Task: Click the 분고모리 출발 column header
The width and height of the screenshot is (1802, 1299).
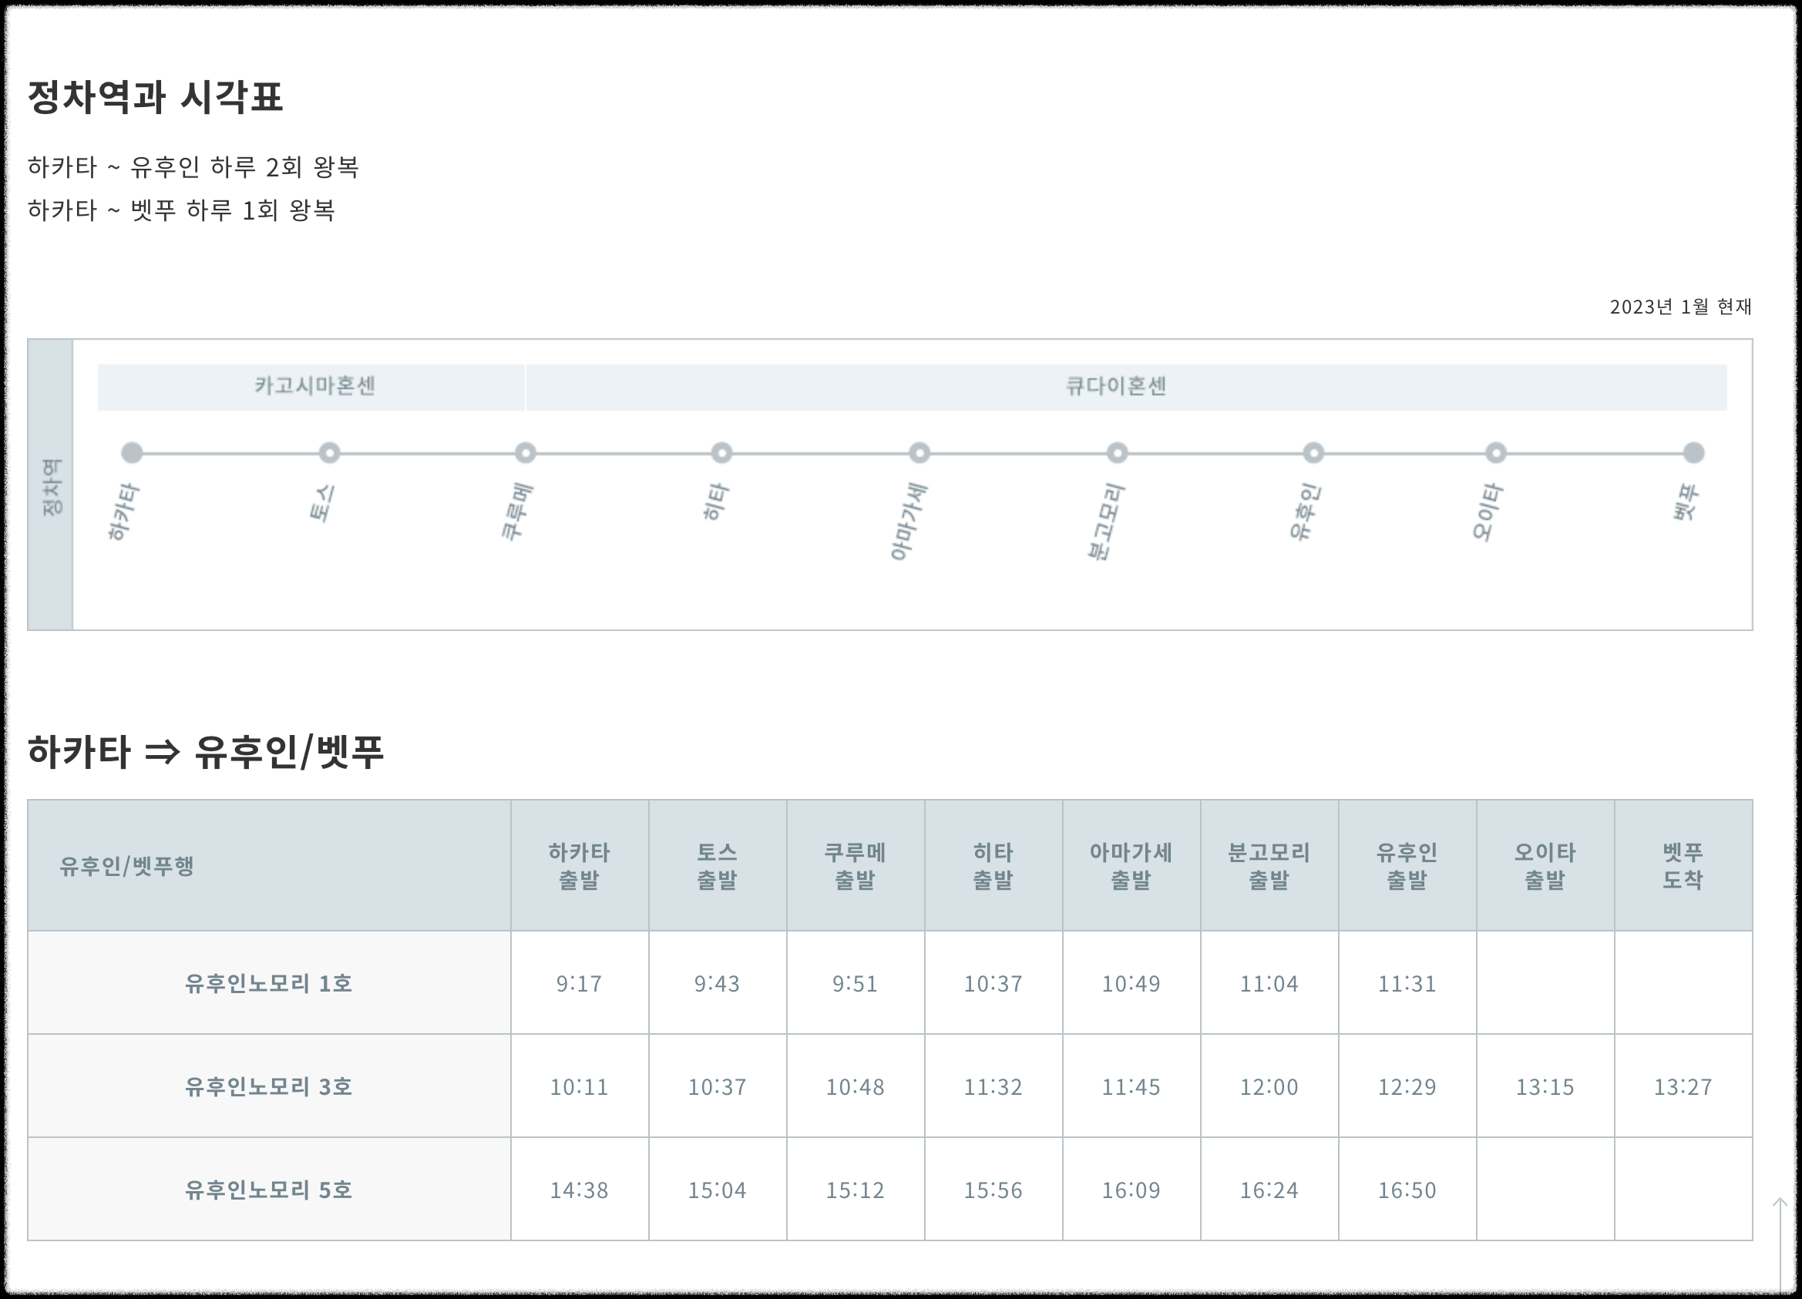Action: (1269, 865)
